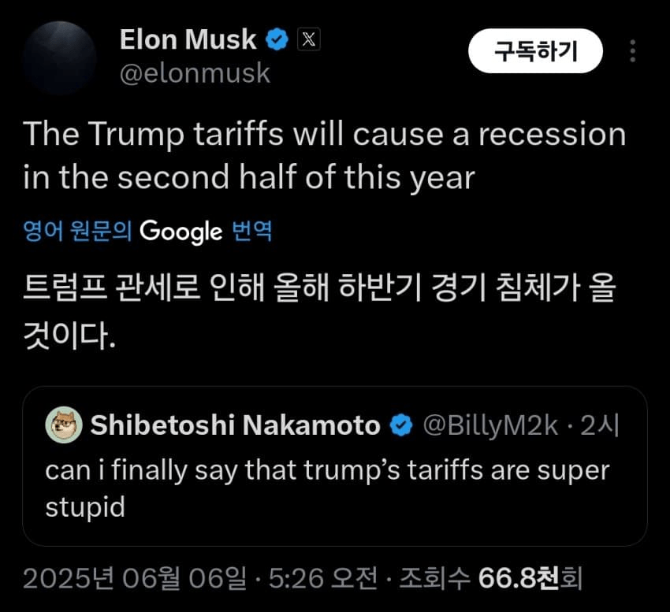Click the Google logo in translation line
The image size is (670, 612).
181,232
